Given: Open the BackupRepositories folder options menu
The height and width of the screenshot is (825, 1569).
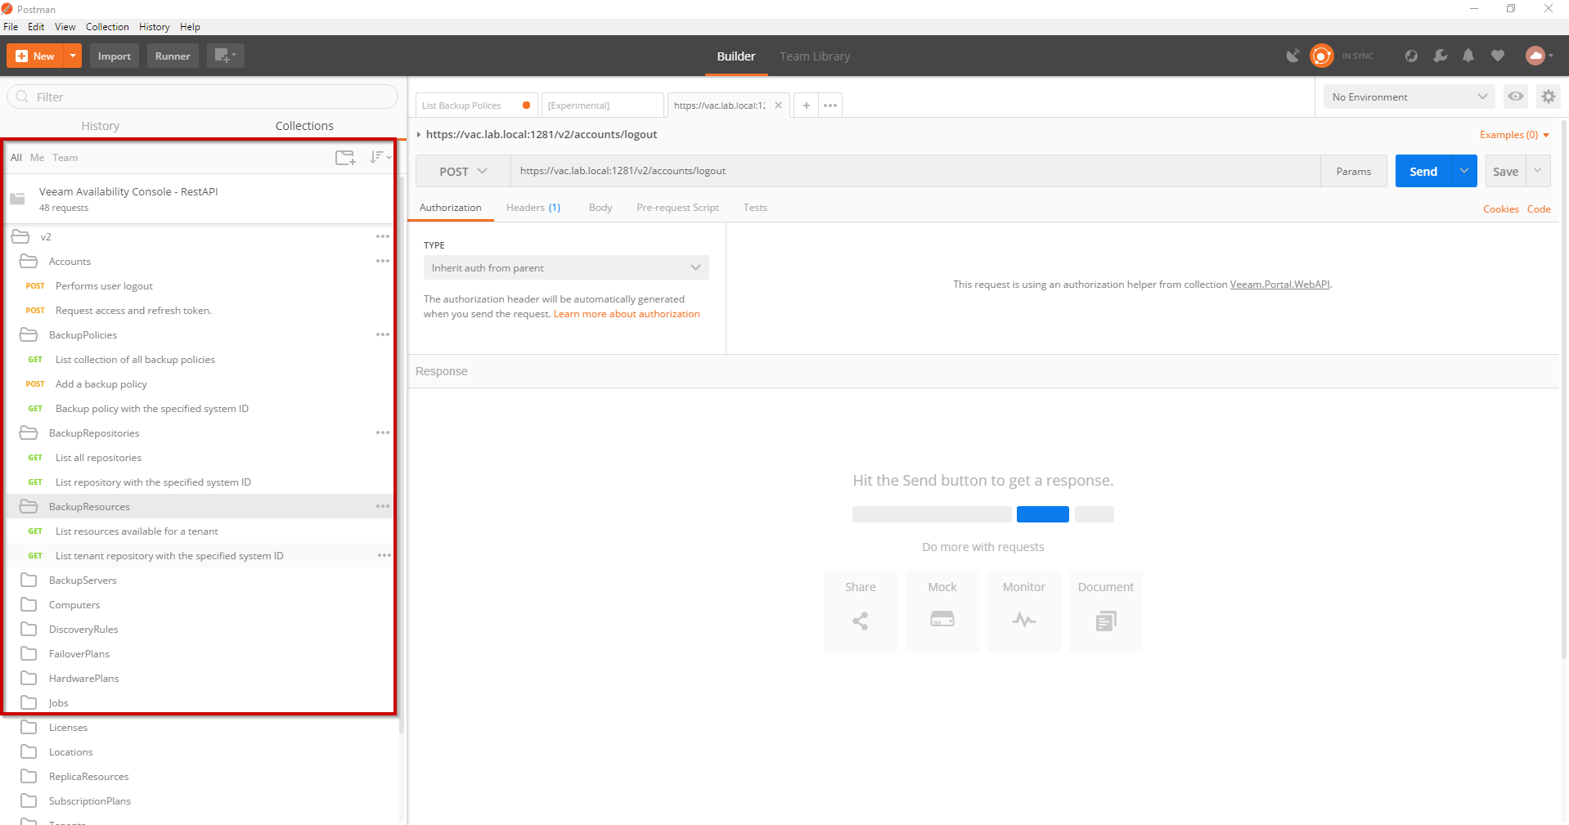Looking at the screenshot, I should click(x=383, y=433).
